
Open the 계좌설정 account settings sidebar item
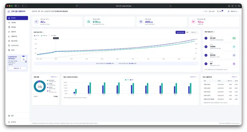(x=17, y=27)
